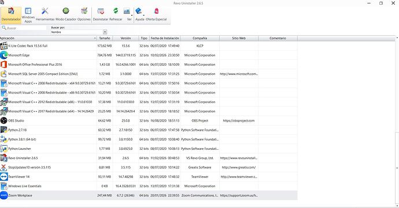This screenshot has height=208, width=399.
Task: Click the Desinstalar toolbar button
Action: (101, 15)
